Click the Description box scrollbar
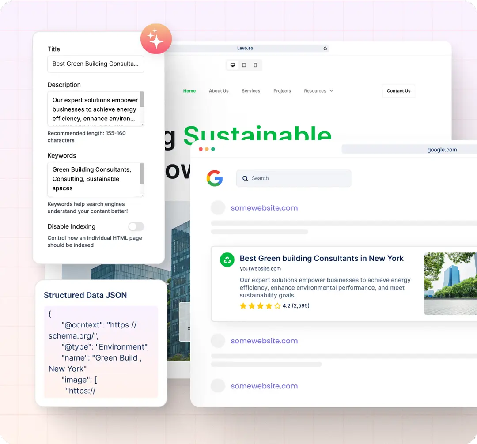This screenshot has height=444, width=477. click(142, 99)
